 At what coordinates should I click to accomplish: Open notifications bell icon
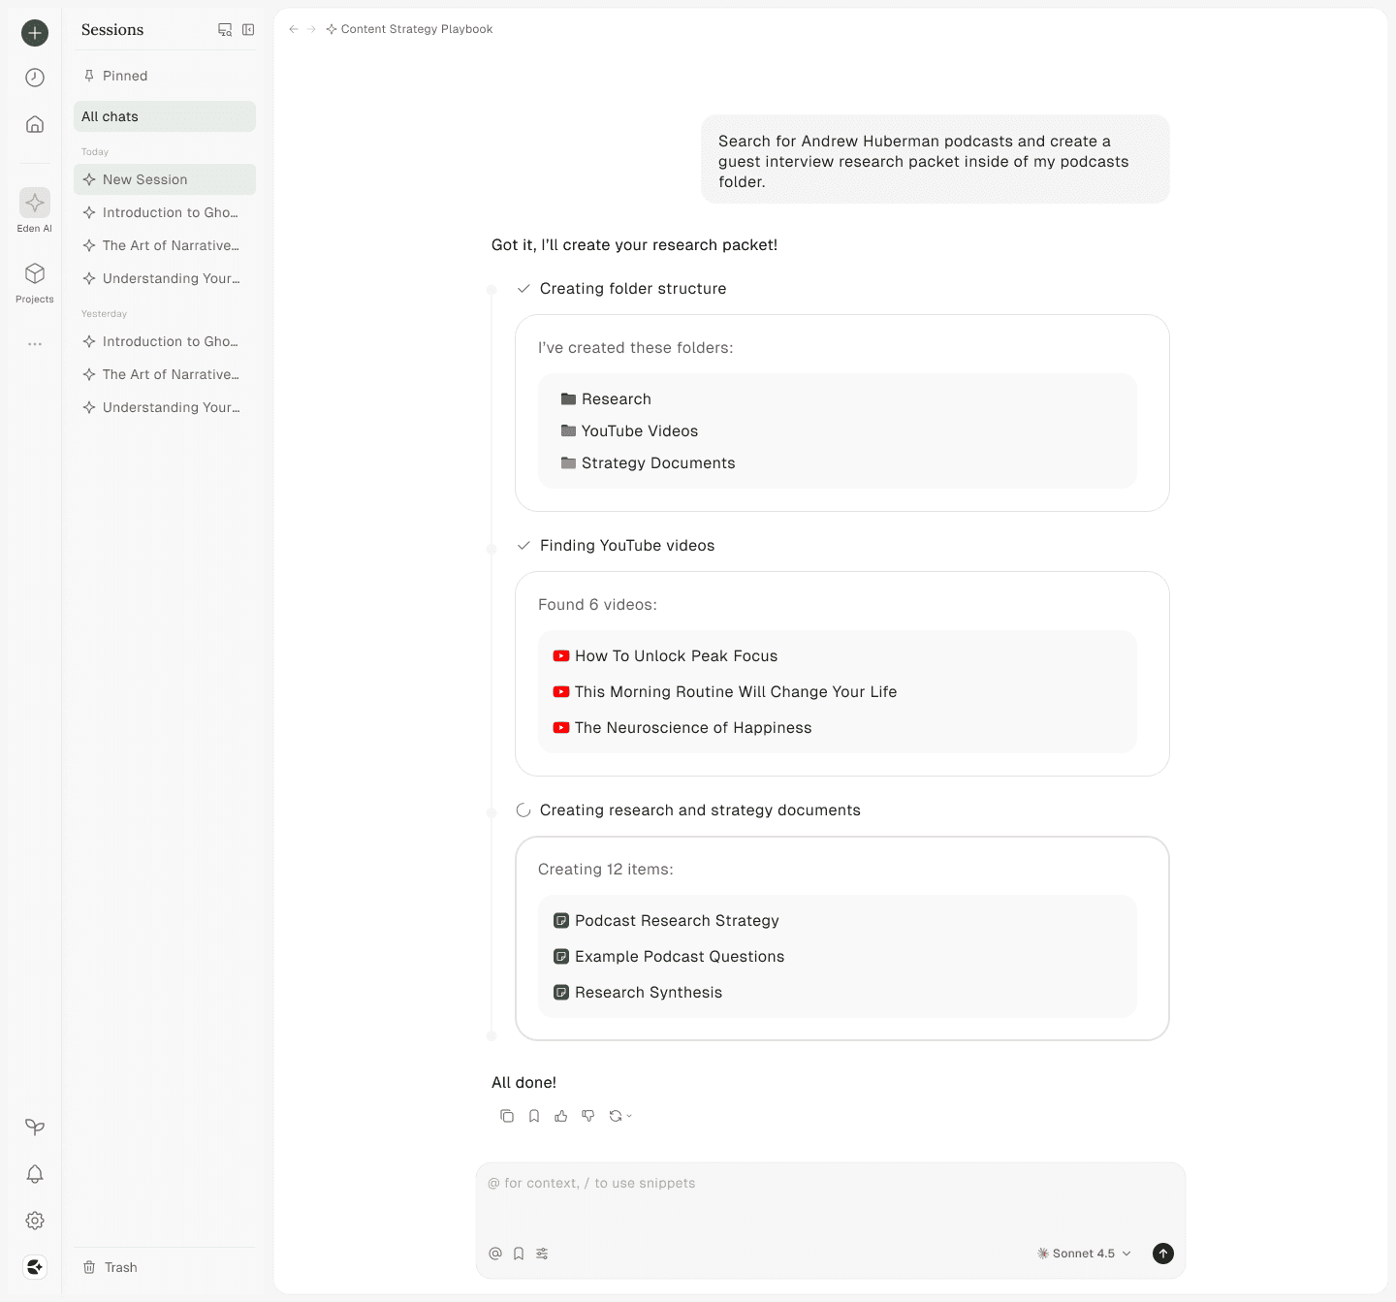pyautogui.click(x=35, y=1174)
